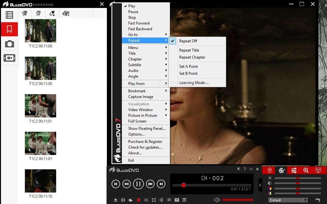
Task: Collapse the side settings panel arrow
Action: [x=260, y=185]
